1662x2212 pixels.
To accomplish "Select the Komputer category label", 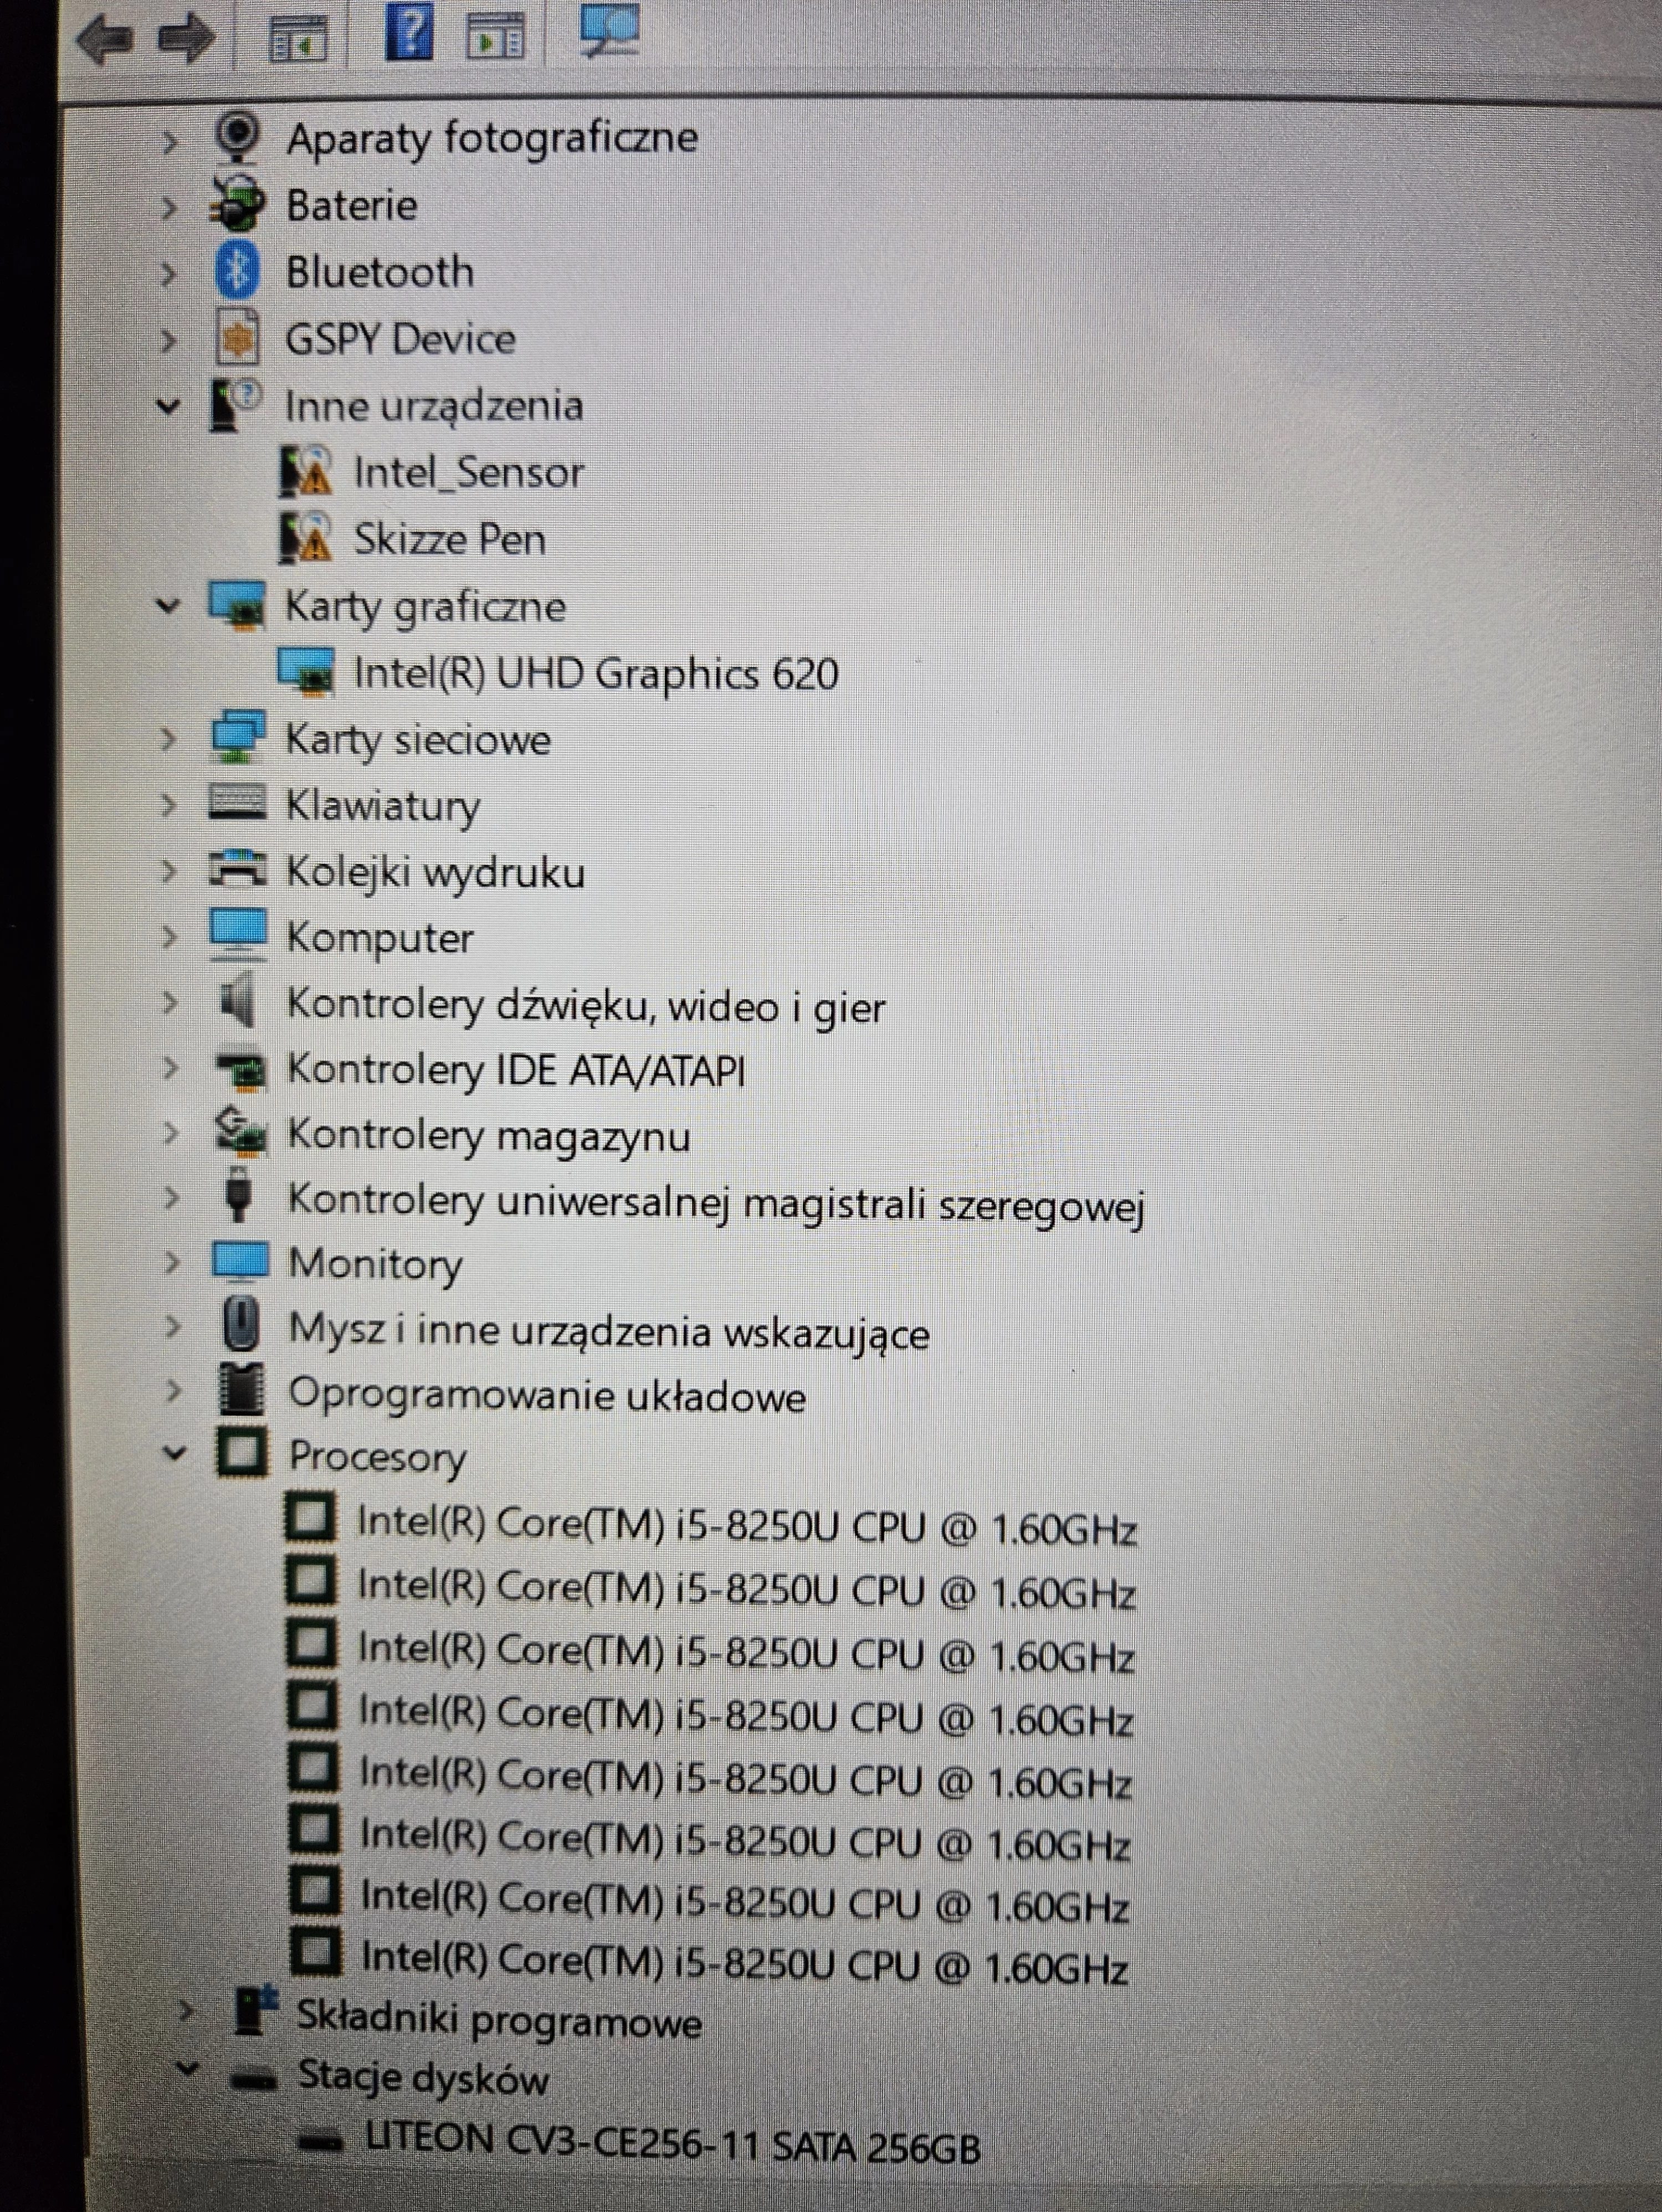I will (380, 938).
